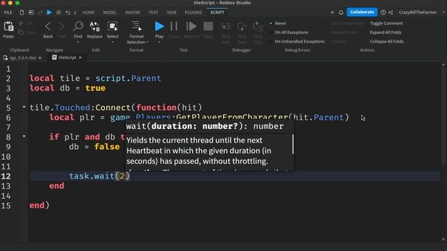Select the tileScript document tab
This screenshot has width=447, height=251.
click(67, 57)
